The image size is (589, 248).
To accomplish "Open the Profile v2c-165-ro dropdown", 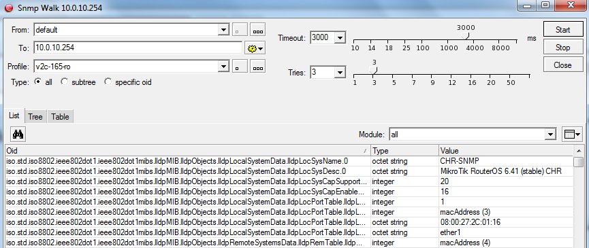I will coord(223,67).
